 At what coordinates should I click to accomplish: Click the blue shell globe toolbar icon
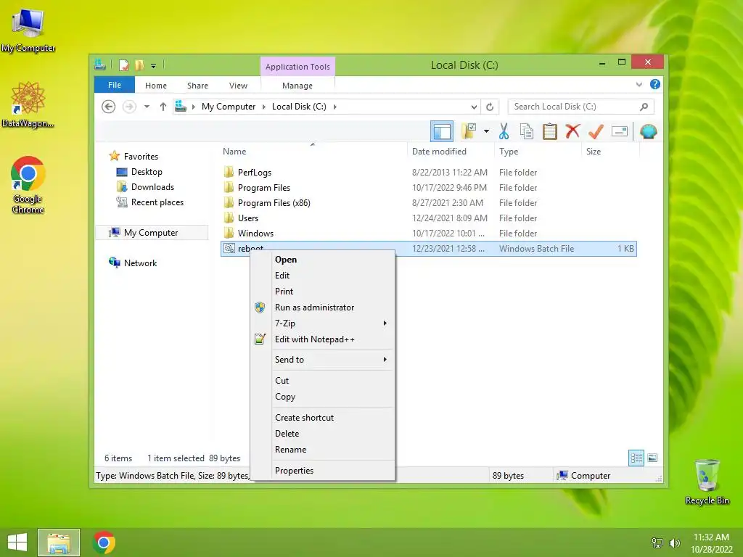click(648, 132)
